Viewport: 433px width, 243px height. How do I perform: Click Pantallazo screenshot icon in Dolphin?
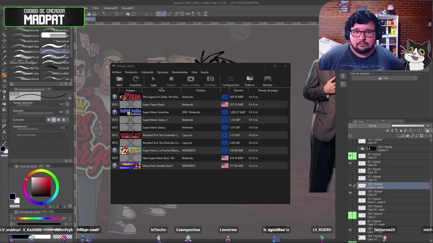click(210, 79)
